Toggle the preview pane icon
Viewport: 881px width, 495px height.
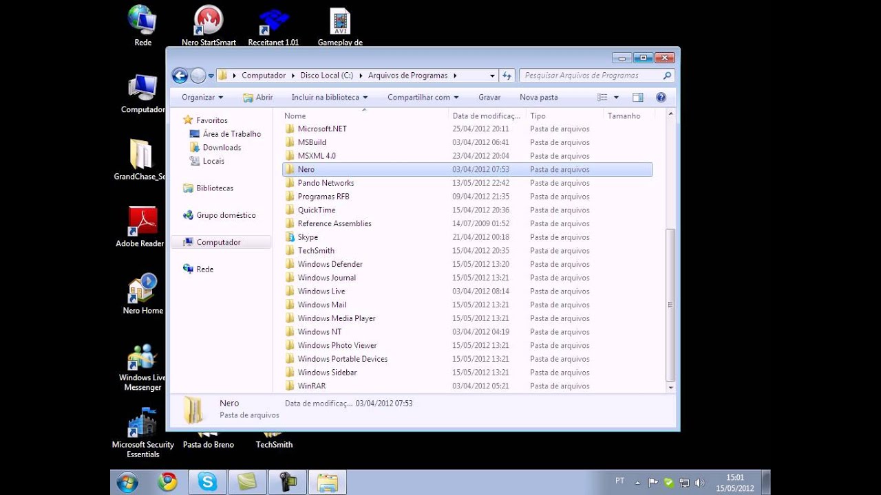(x=638, y=98)
